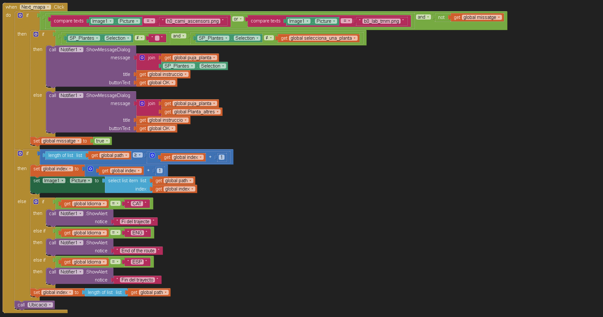Screen dimensions: 603x317
Task: Edit the h0_cami_ascensors.png text value
Action: [x=192, y=21]
